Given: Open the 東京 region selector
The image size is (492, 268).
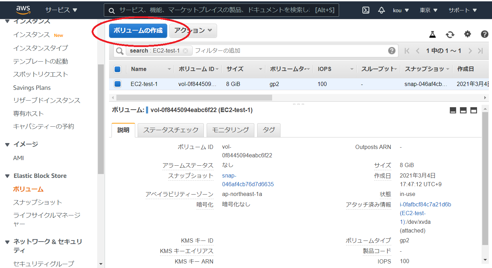Looking at the screenshot, I should (x=429, y=10).
